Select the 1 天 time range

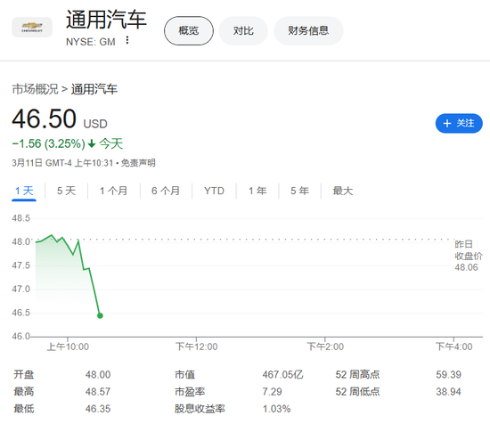click(x=24, y=191)
